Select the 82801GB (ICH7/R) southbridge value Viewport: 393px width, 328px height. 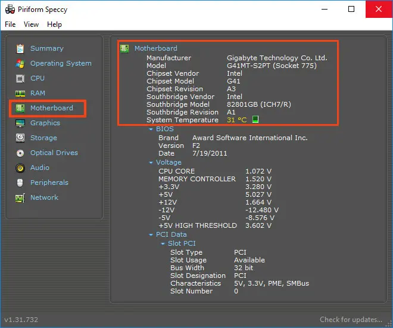click(x=259, y=104)
